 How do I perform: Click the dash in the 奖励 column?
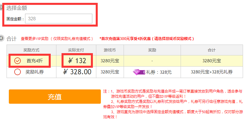click(x=152, y=61)
